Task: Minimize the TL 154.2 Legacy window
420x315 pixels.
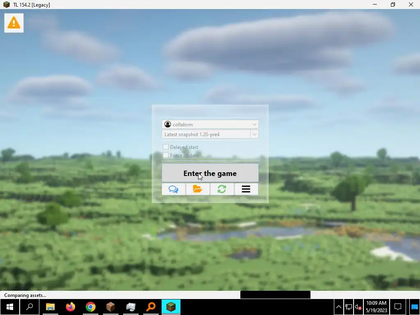Action: point(375,5)
